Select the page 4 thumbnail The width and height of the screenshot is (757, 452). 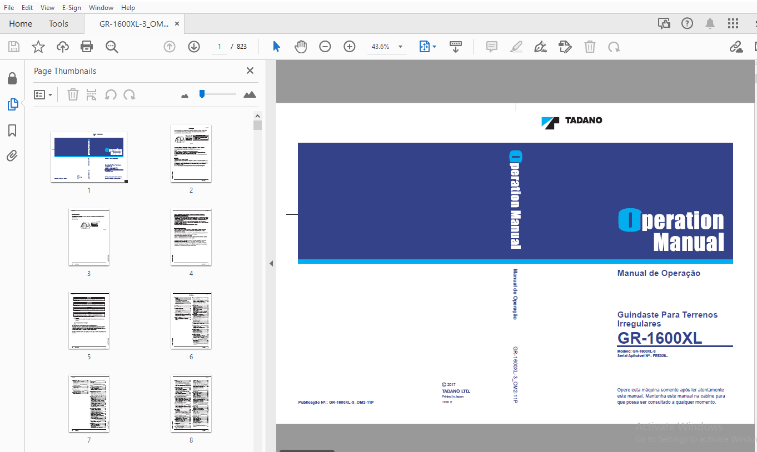tap(191, 237)
